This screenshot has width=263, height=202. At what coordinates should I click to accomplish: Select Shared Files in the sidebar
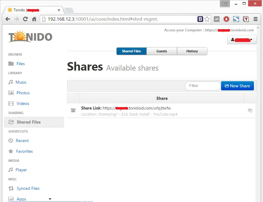34,122
